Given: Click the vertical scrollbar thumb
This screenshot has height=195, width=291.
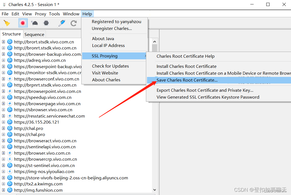Looking at the screenshot, I should point(155,48).
